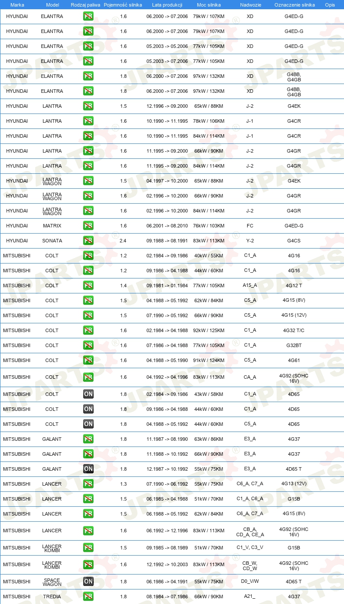Screen dimensions: 344x604
Task: Click the 1.3 engine capacity value
Action: tap(123, 484)
